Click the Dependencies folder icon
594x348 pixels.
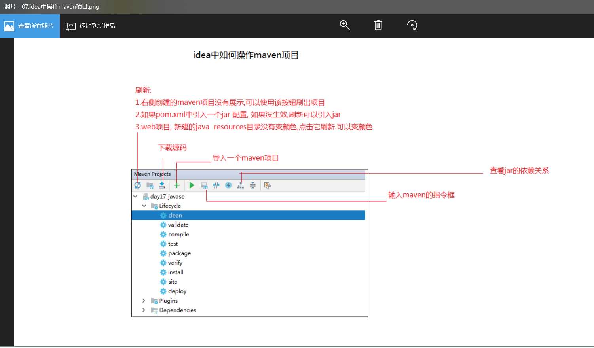pos(154,310)
